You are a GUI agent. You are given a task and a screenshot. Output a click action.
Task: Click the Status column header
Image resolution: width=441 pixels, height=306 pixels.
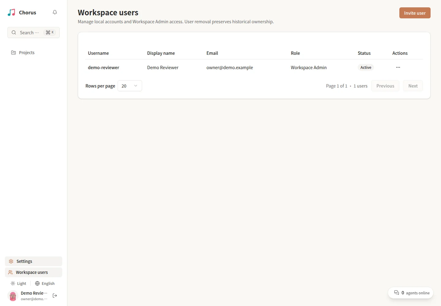click(364, 53)
